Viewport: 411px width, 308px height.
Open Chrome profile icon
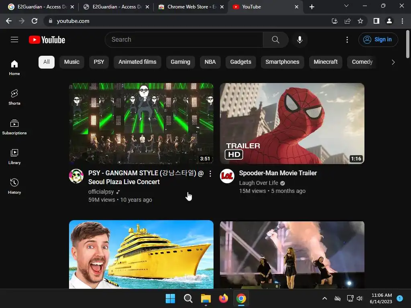[x=389, y=21]
